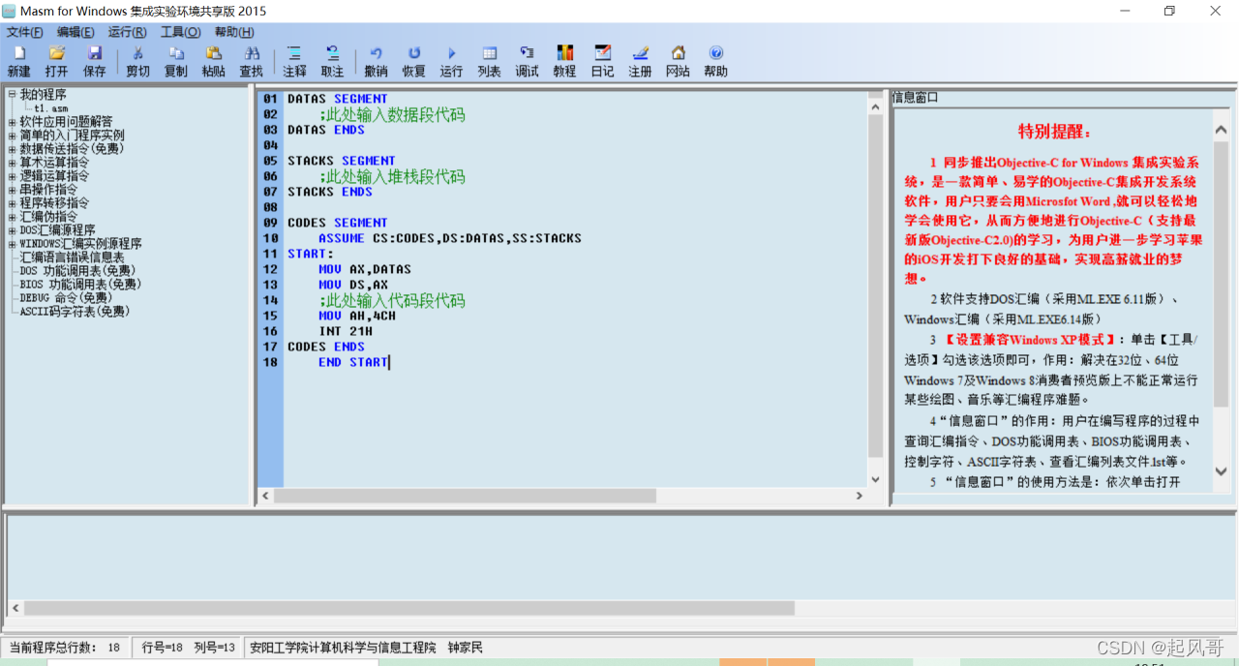The height and width of the screenshot is (666, 1239).
Task: Expand the 软件应用问题解答 node
Action: point(12,122)
